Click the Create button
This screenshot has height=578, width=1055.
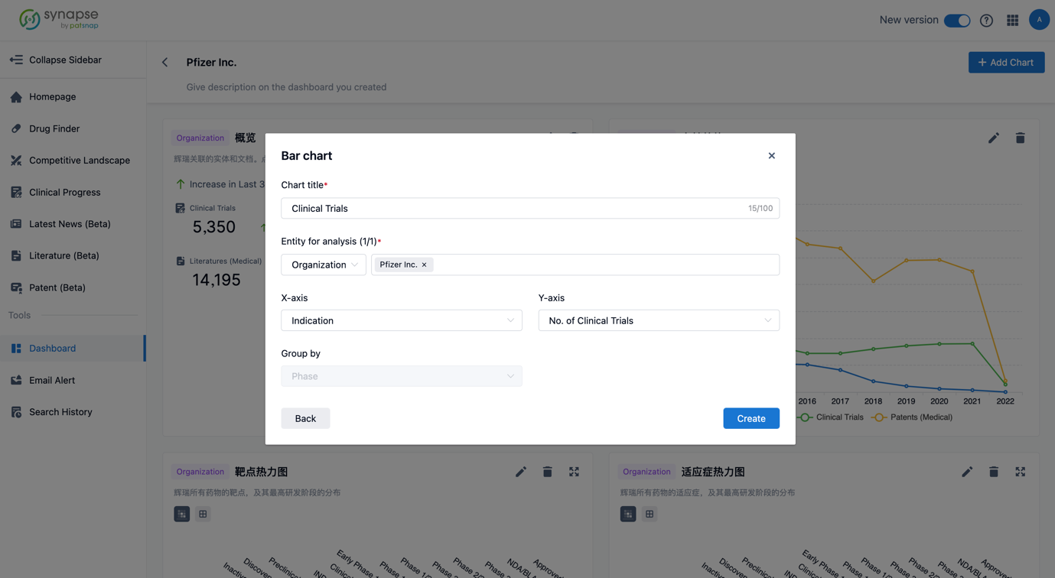click(751, 418)
